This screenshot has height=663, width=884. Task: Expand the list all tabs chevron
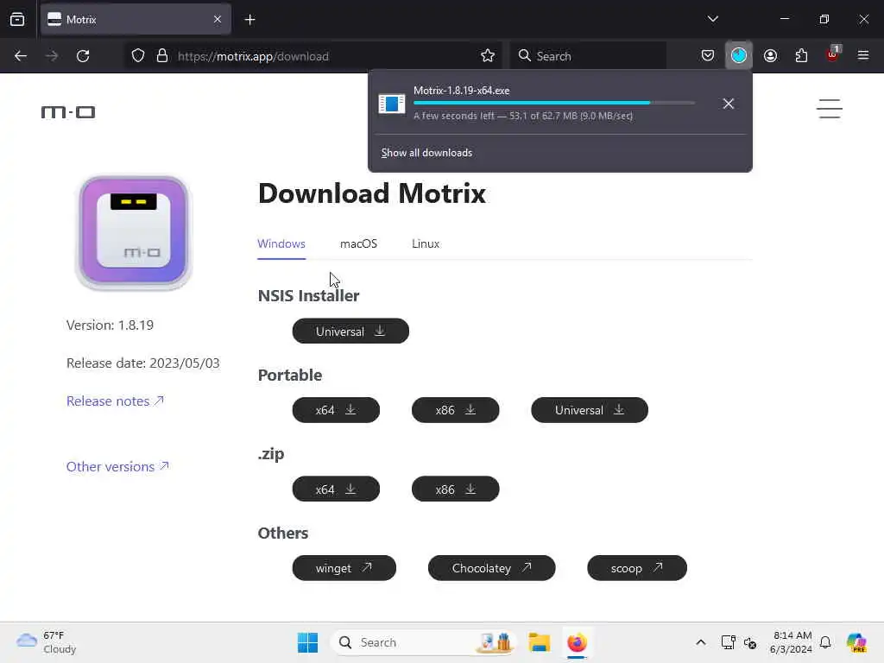(x=712, y=19)
